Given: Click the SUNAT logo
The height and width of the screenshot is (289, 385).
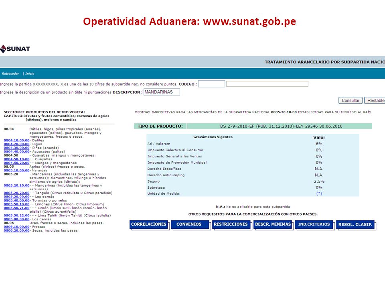Looking at the screenshot, I should tap(15, 49).
